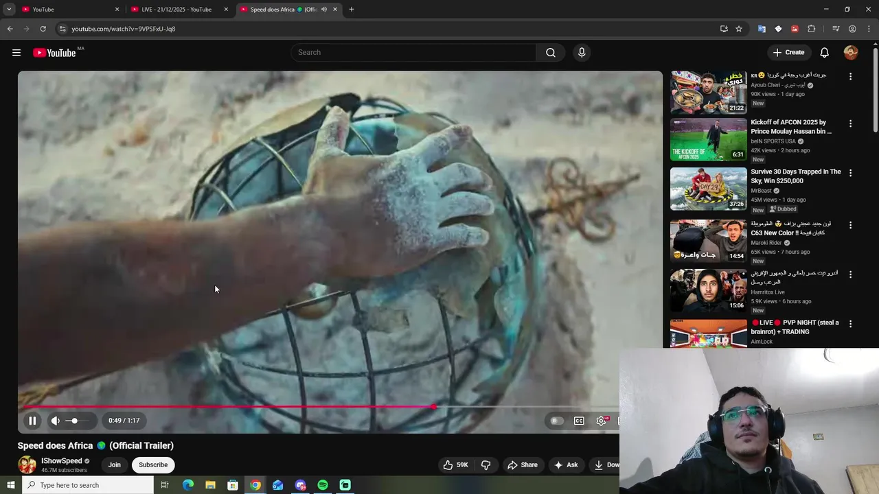Viewport: 879px width, 494px height.
Task: Reload the current page
Action: click(x=43, y=29)
